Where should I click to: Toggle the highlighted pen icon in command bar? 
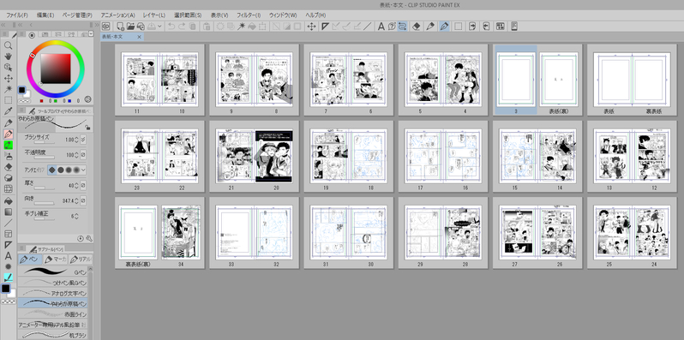pos(444,27)
